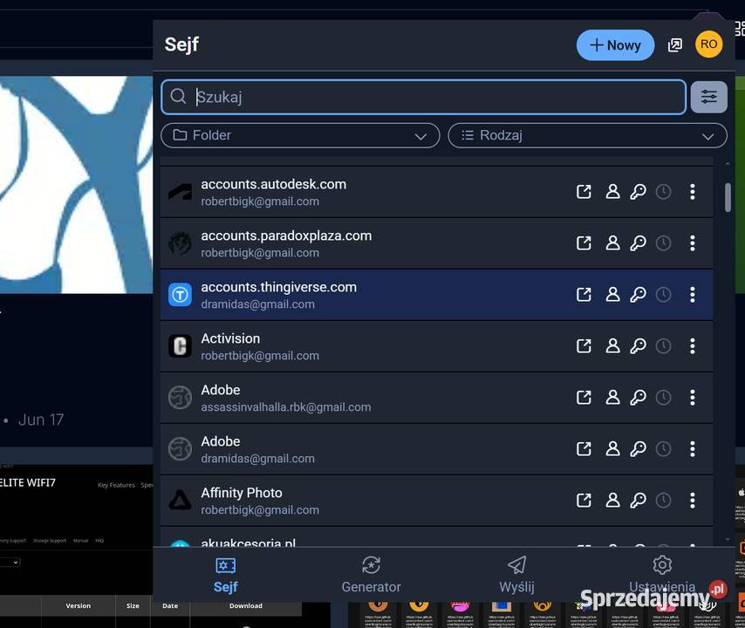The image size is (745, 628).
Task: Copy username for accounts.autodesk.com
Action: (612, 192)
